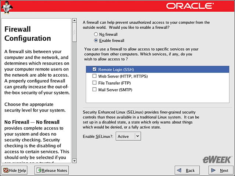Select the No firewall radio option
Viewport: 235px width, 176px height.
coord(96,34)
